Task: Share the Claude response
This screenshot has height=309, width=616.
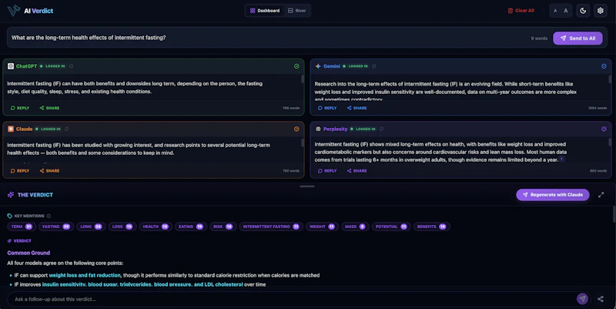Action: pyautogui.click(x=49, y=170)
